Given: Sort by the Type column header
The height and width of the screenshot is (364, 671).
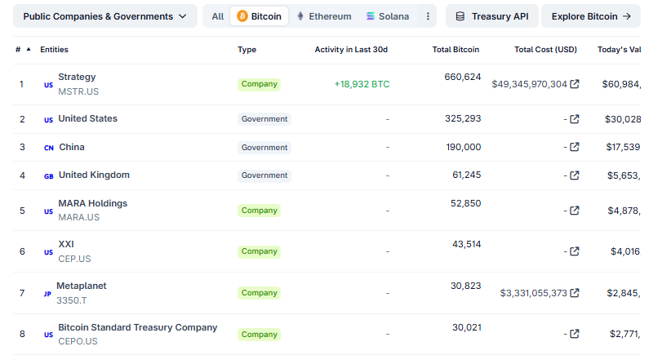Looking at the screenshot, I should pyautogui.click(x=247, y=50).
